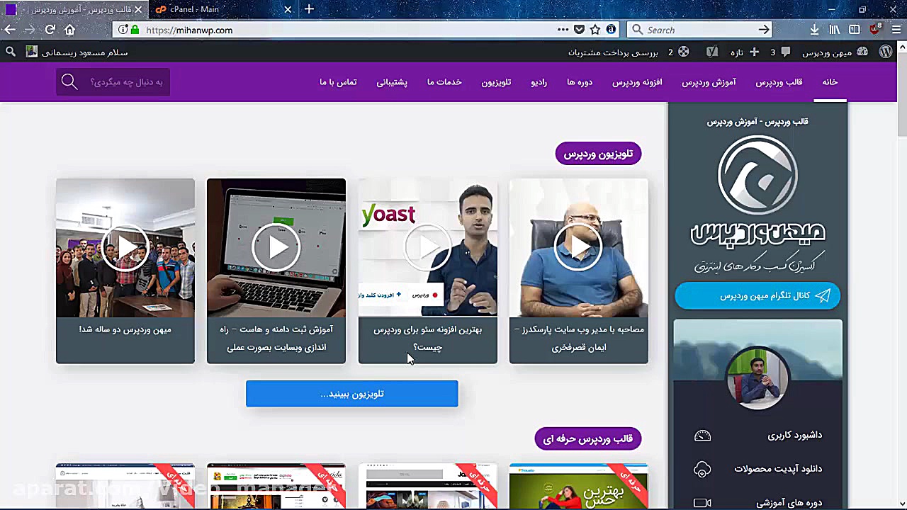Click the cloud download icon for آپدیت محصولات

point(702,469)
